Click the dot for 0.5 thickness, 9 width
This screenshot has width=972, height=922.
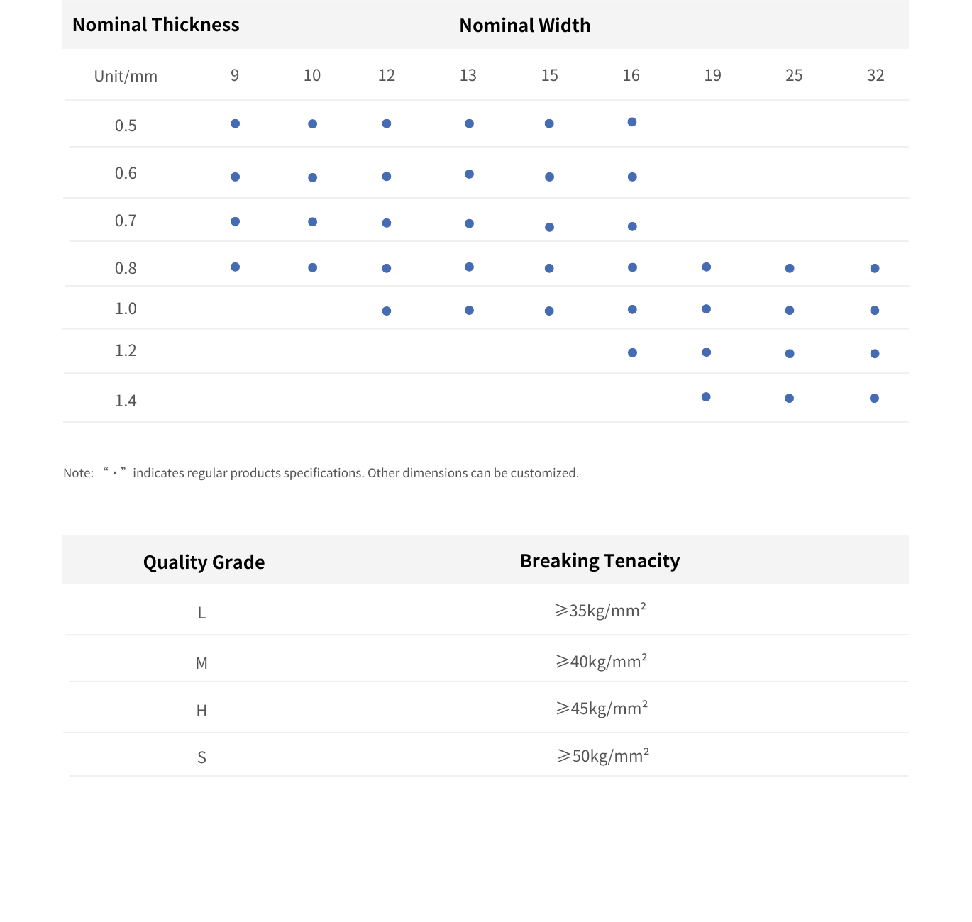click(235, 123)
